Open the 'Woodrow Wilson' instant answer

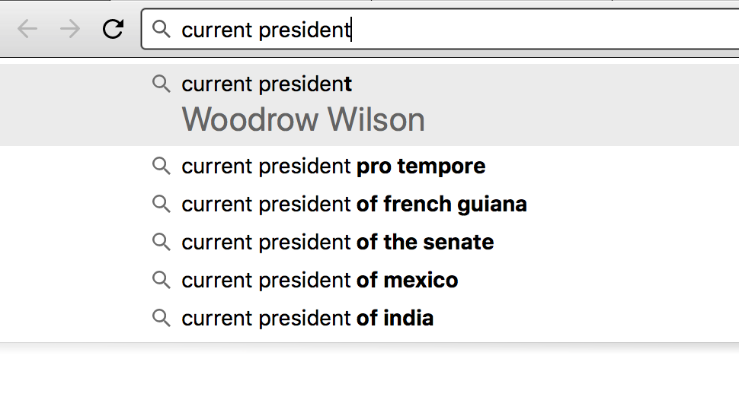(303, 119)
